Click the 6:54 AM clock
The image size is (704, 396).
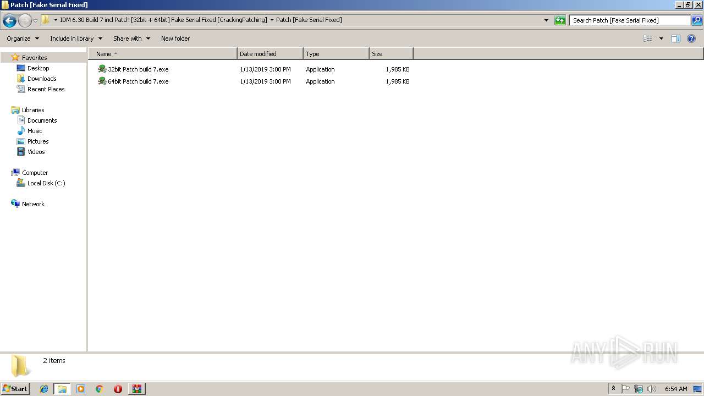676,389
